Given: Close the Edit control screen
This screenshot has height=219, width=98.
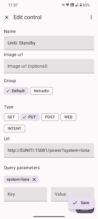Looking at the screenshot, I should point(7,18).
